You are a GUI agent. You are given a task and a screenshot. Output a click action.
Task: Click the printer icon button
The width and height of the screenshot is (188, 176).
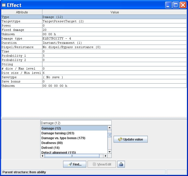tap(121, 164)
